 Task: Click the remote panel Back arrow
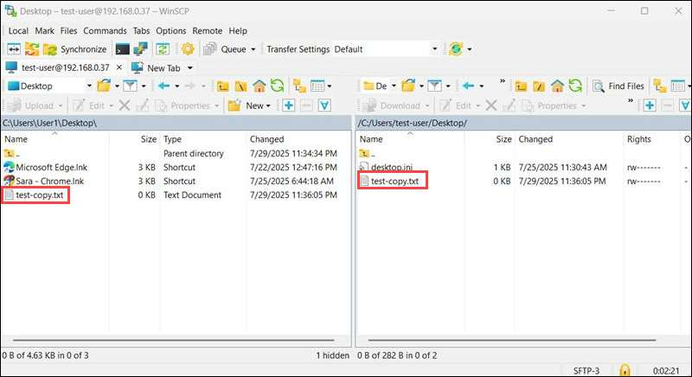(x=468, y=86)
